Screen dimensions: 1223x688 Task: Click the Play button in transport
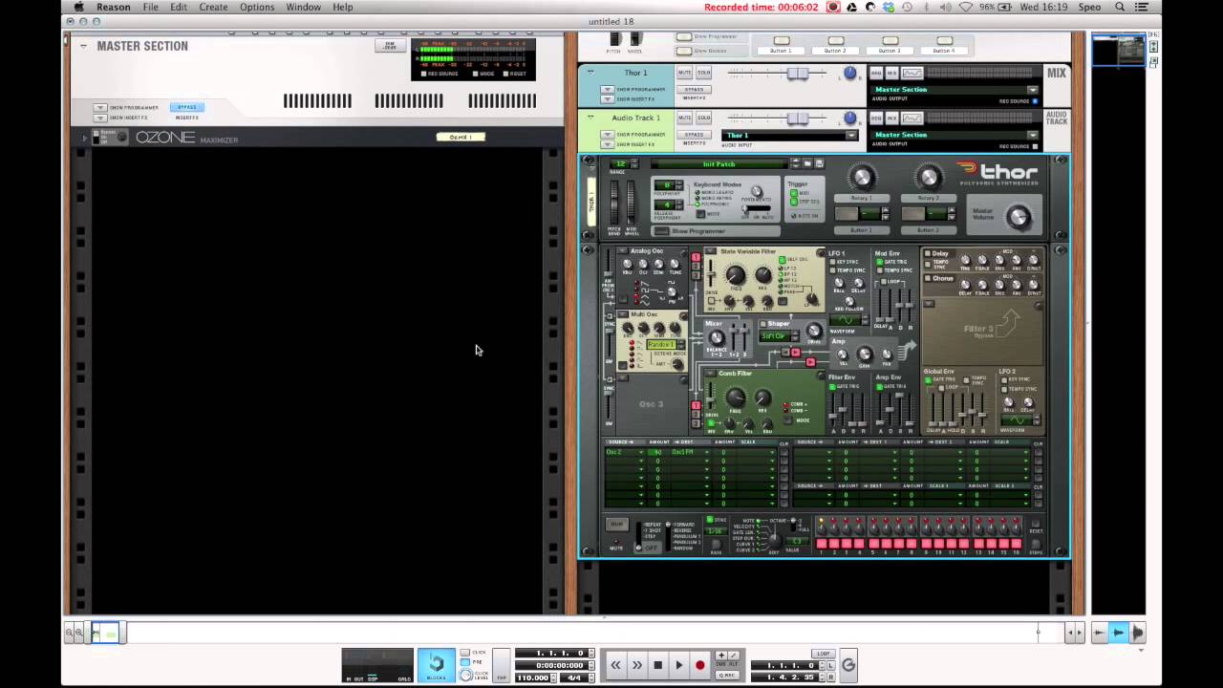click(x=678, y=665)
